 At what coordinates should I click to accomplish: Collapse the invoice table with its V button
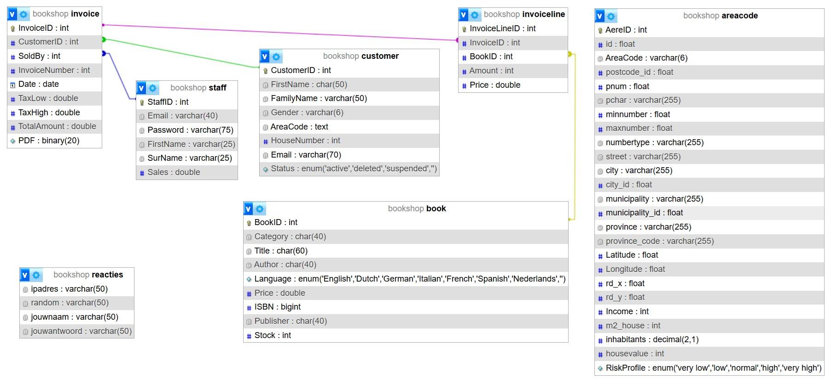[x=12, y=14]
